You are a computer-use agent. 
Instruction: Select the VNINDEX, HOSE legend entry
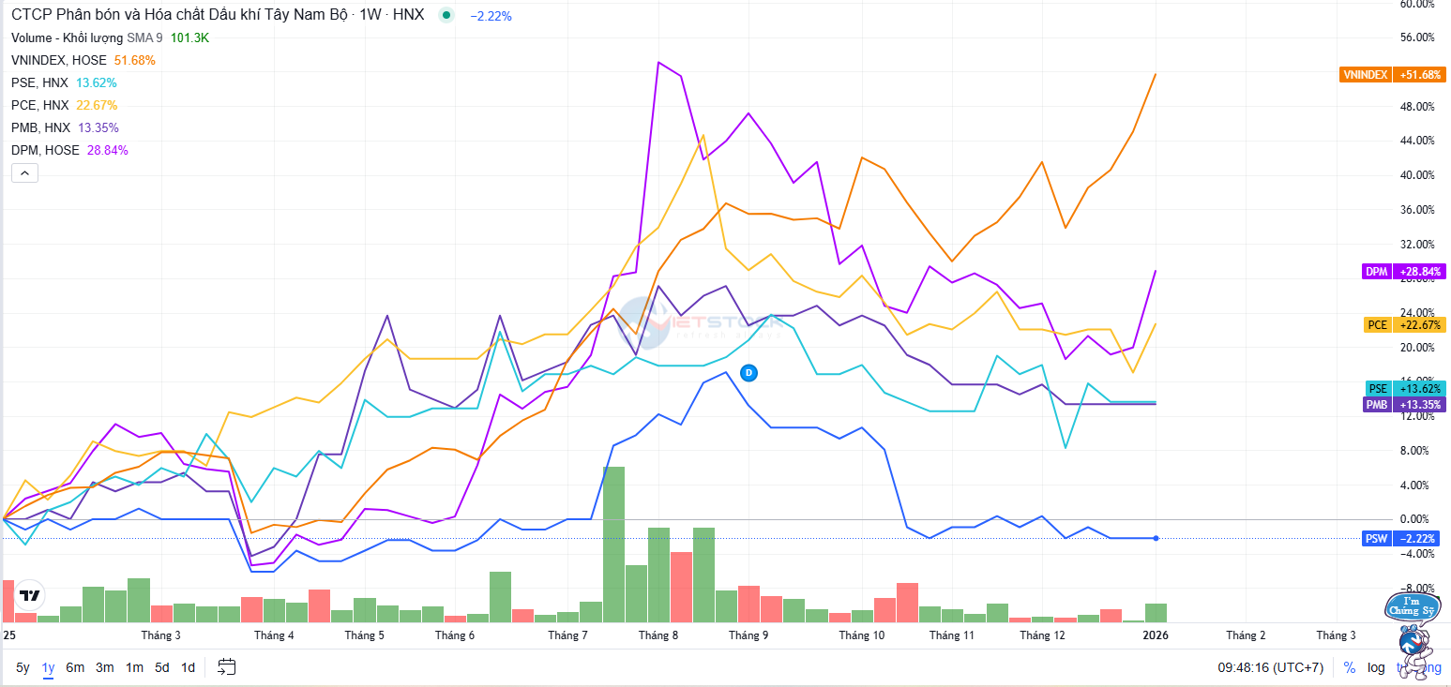(x=58, y=60)
